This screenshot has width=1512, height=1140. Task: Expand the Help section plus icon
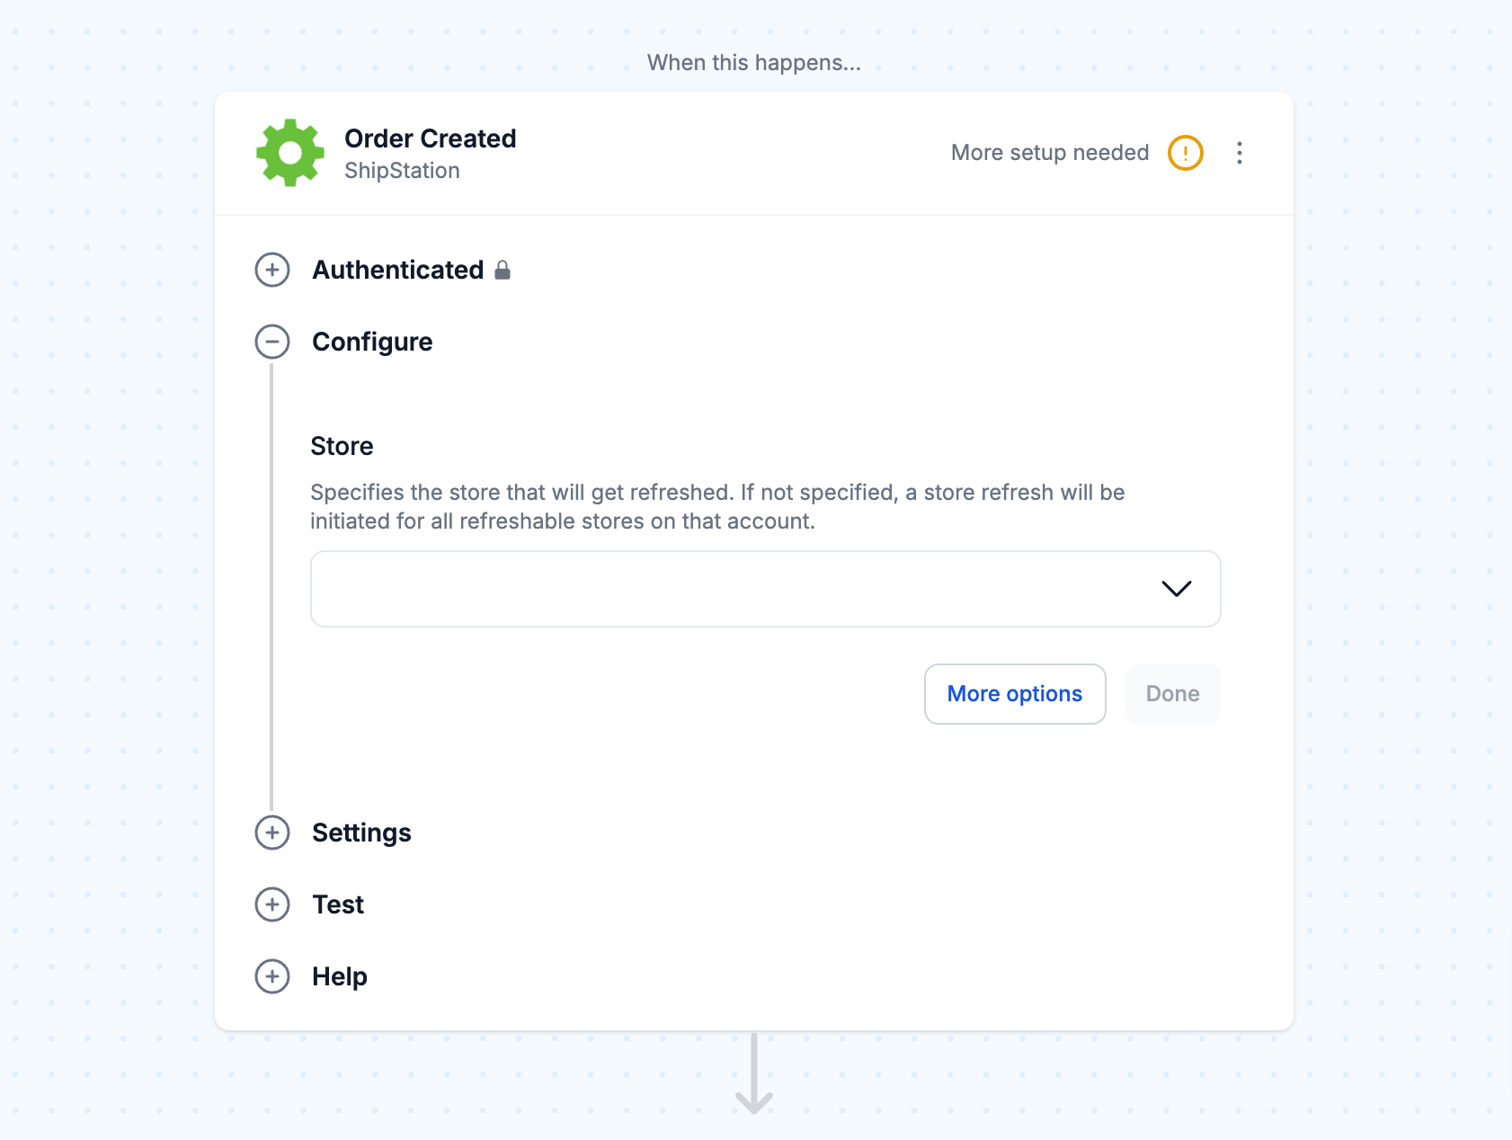pyautogui.click(x=272, y=976)
